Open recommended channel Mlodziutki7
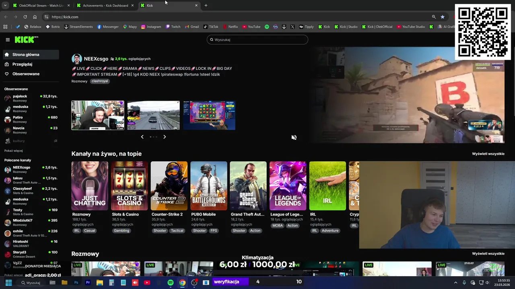The image size is (515, 289). point(31,222)
